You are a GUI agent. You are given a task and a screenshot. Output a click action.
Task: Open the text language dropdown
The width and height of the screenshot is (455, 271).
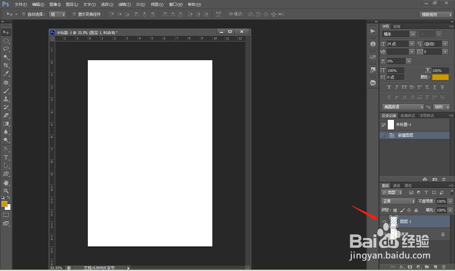[403, 107]
